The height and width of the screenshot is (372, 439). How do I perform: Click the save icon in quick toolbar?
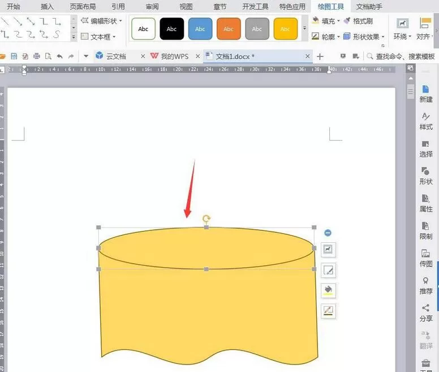[x=14, y=56]
